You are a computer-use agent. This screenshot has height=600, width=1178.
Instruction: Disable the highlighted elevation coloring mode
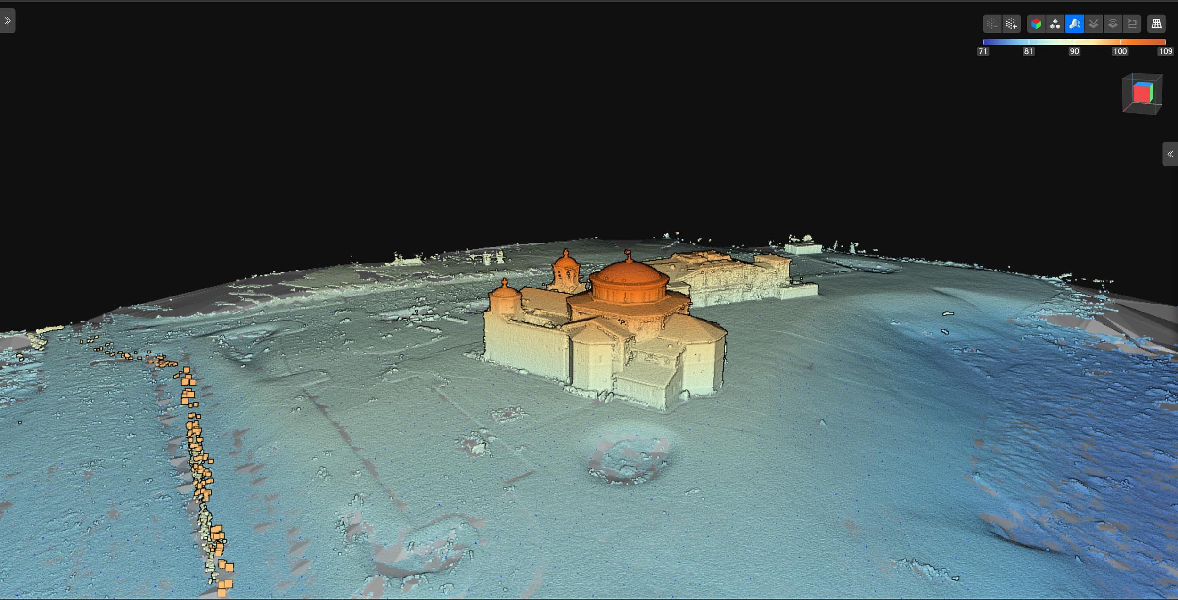coord(1074,24)
